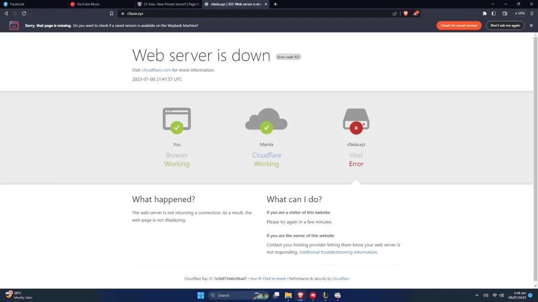
Task: Switch to CF Asia New Private Server tab
Action: point(168,4)
